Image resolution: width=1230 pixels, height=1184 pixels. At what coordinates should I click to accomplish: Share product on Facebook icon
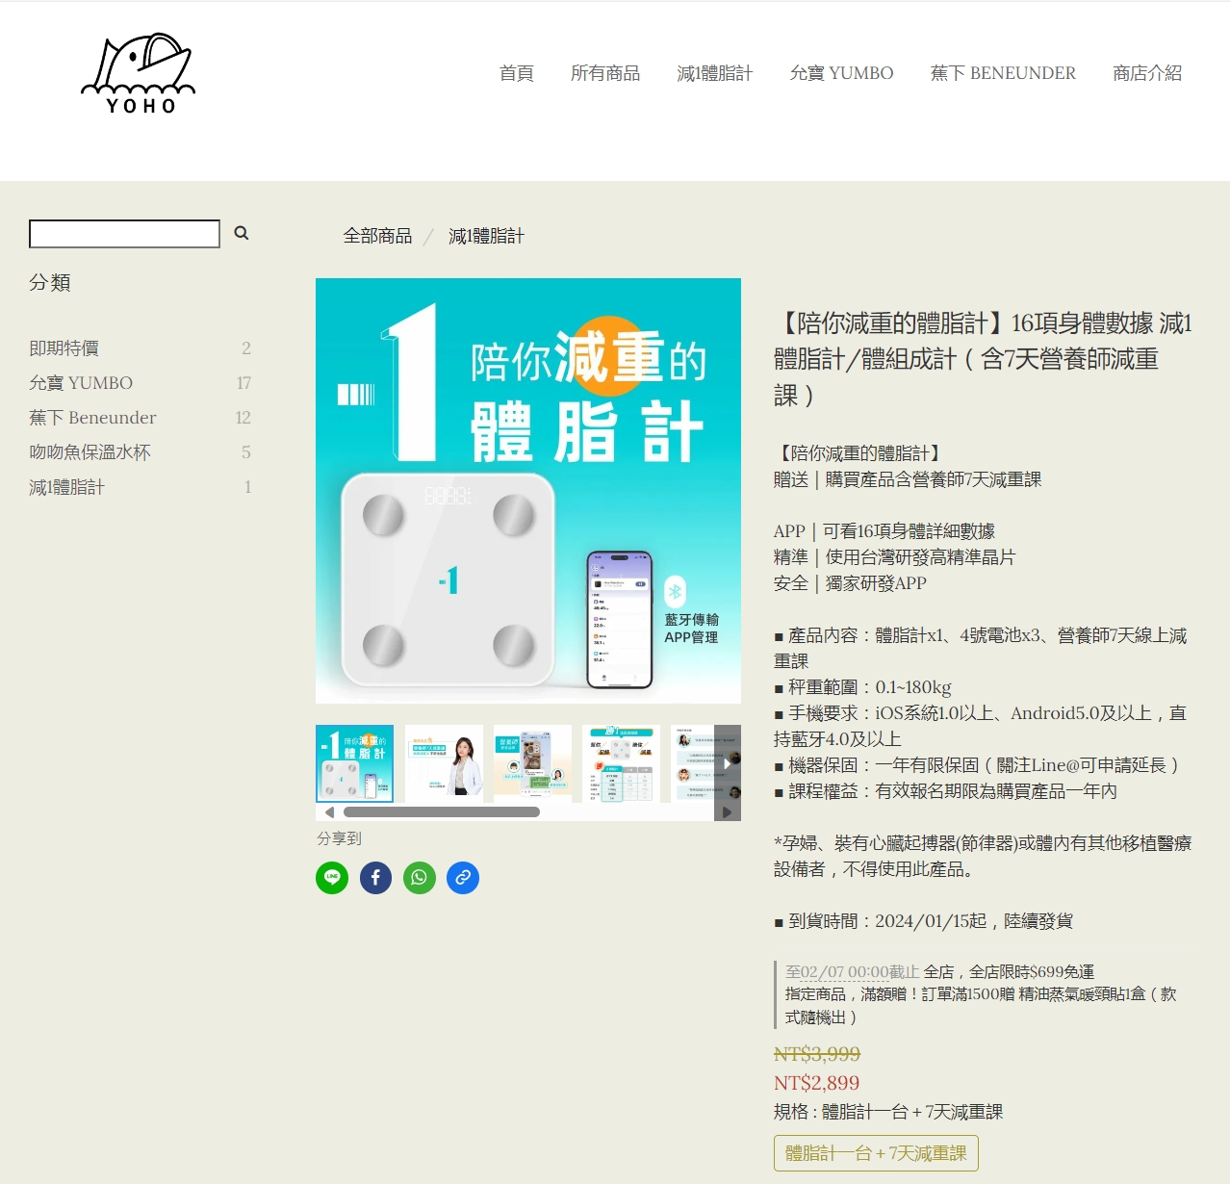(x=375, y=878)
